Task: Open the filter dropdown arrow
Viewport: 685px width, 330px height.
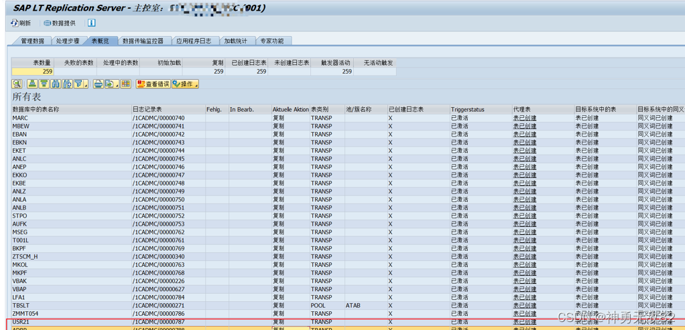Action: click(86, 84)
